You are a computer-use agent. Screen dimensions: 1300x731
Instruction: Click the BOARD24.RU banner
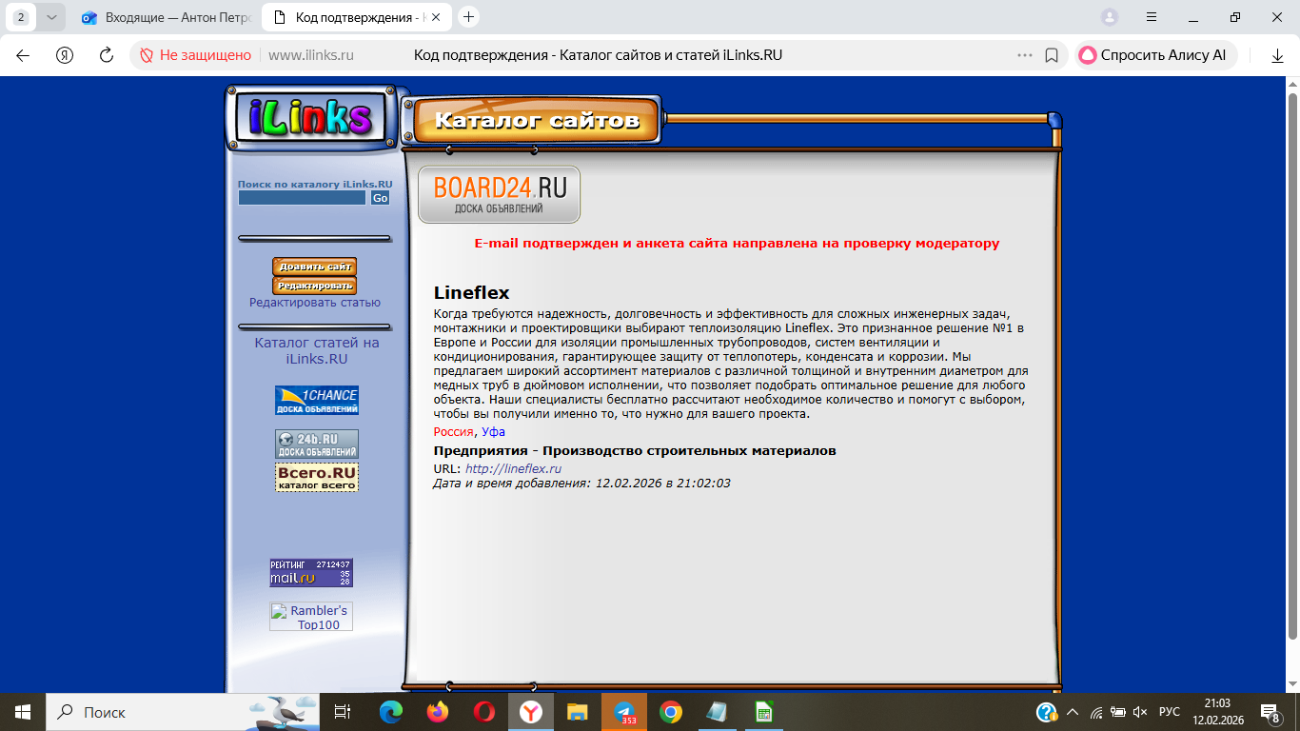pos(500,195)
